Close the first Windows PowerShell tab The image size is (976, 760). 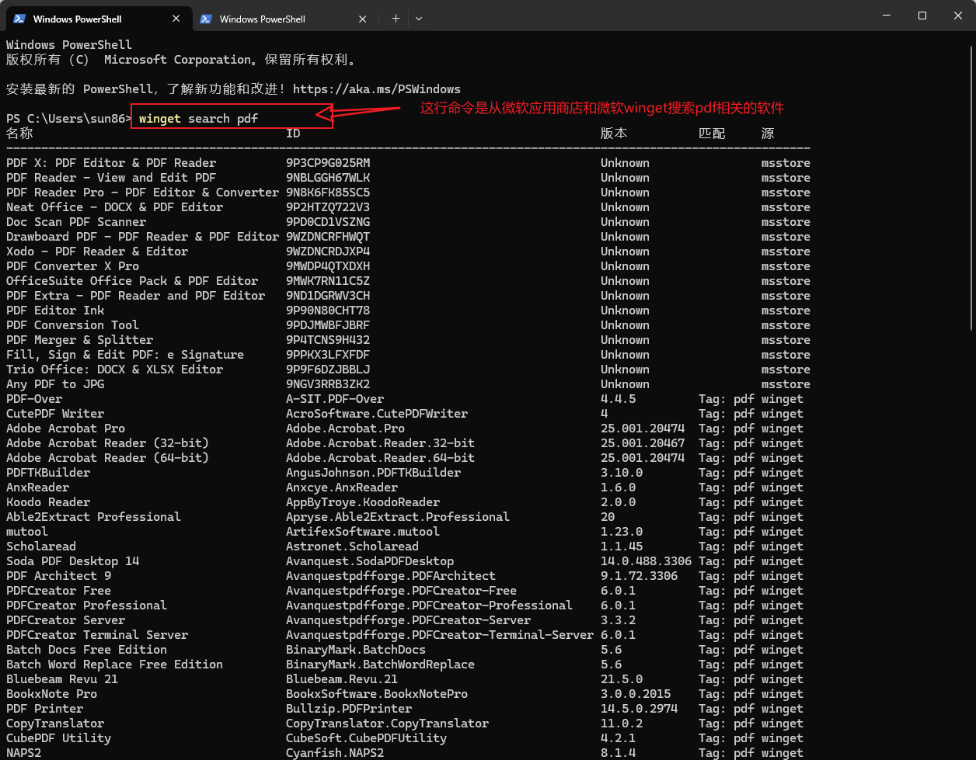(176, 18)
